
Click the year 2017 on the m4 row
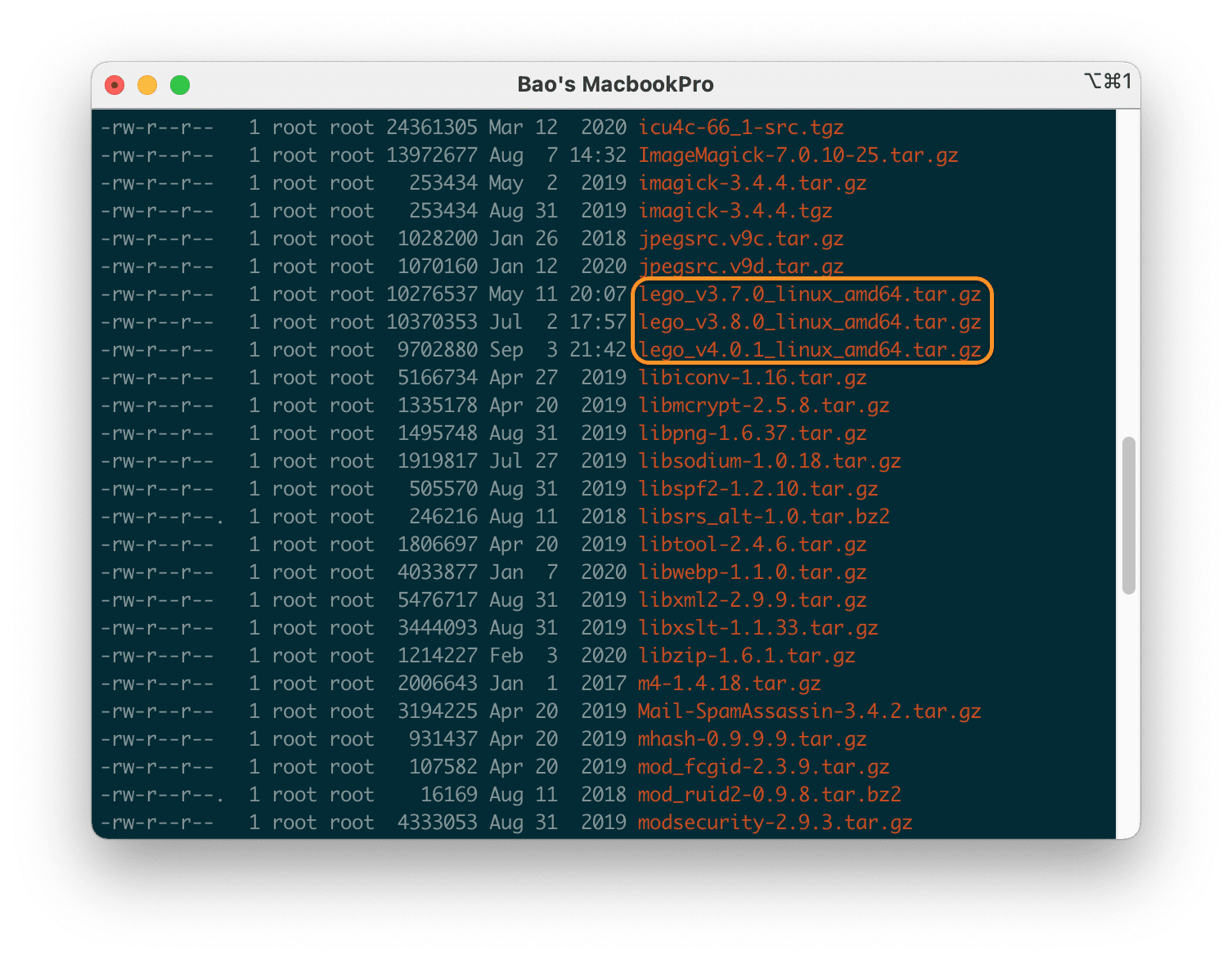[604, 684]
